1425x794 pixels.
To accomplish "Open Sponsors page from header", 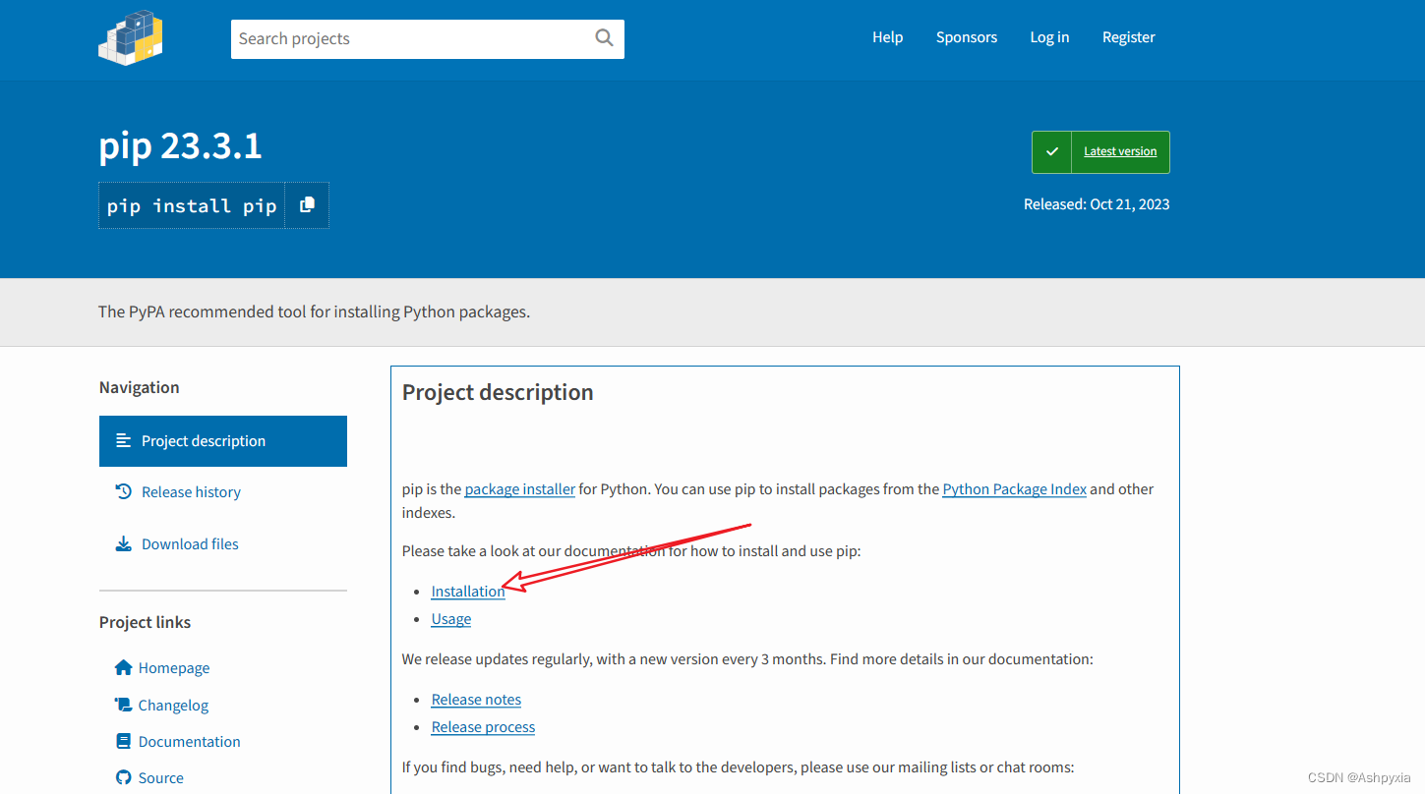I will [967, 37].
